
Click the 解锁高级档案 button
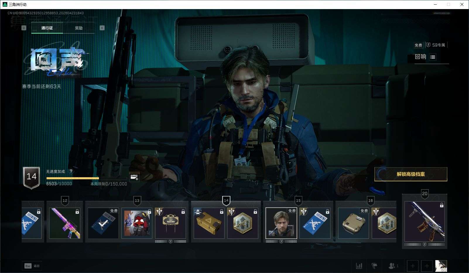click(x=411, y=174)
